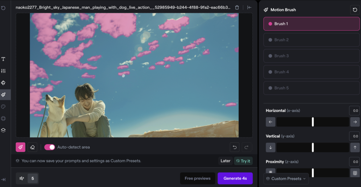
Task: Click the Generate 4s button
Action: point(235,179)
